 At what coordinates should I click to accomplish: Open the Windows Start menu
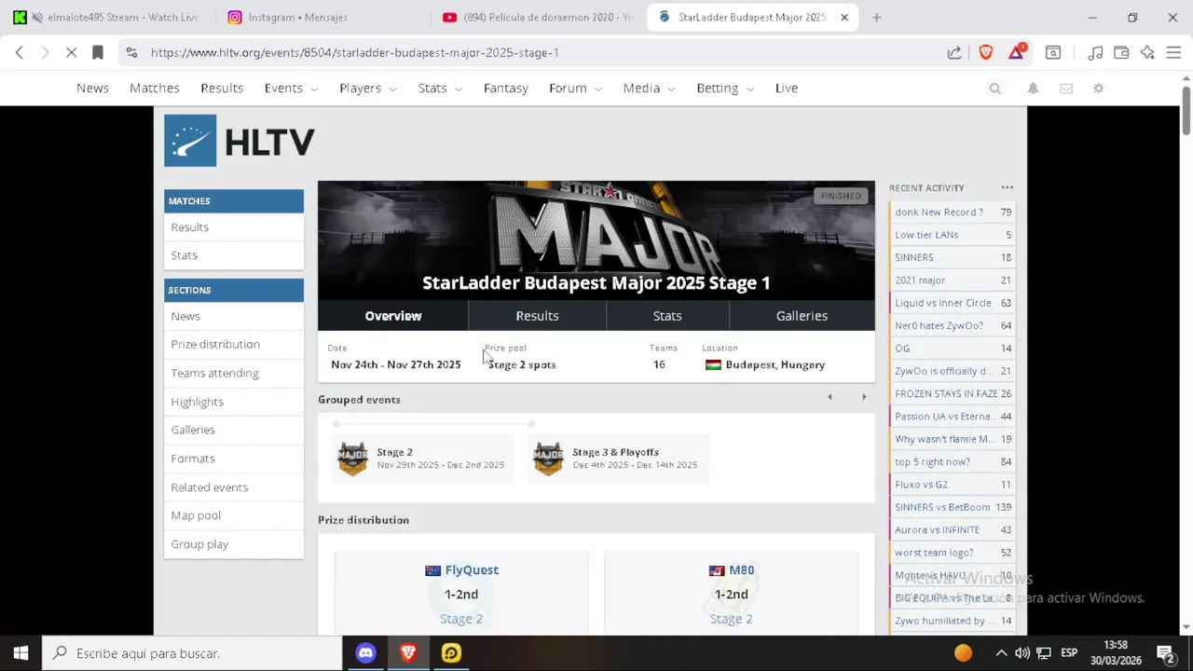[x=21, y=653]
